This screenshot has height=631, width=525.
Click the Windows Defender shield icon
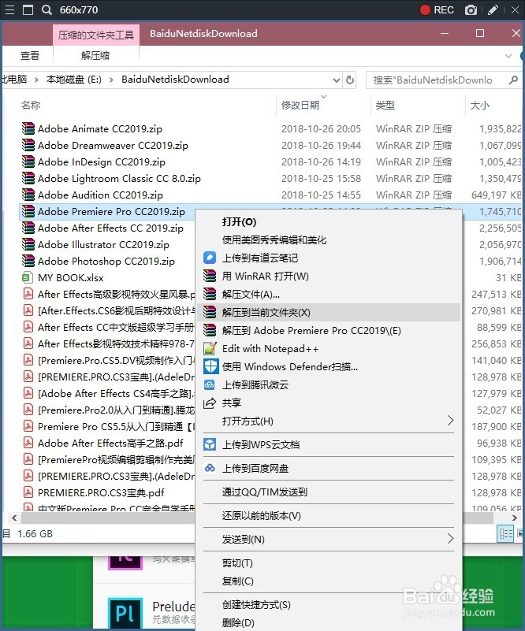(x=210, y=366)
